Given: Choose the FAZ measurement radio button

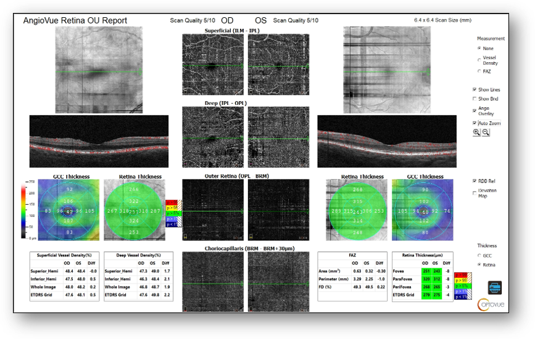Looking at the screenshot, I should pyautogui.click(x=480, y=71).
